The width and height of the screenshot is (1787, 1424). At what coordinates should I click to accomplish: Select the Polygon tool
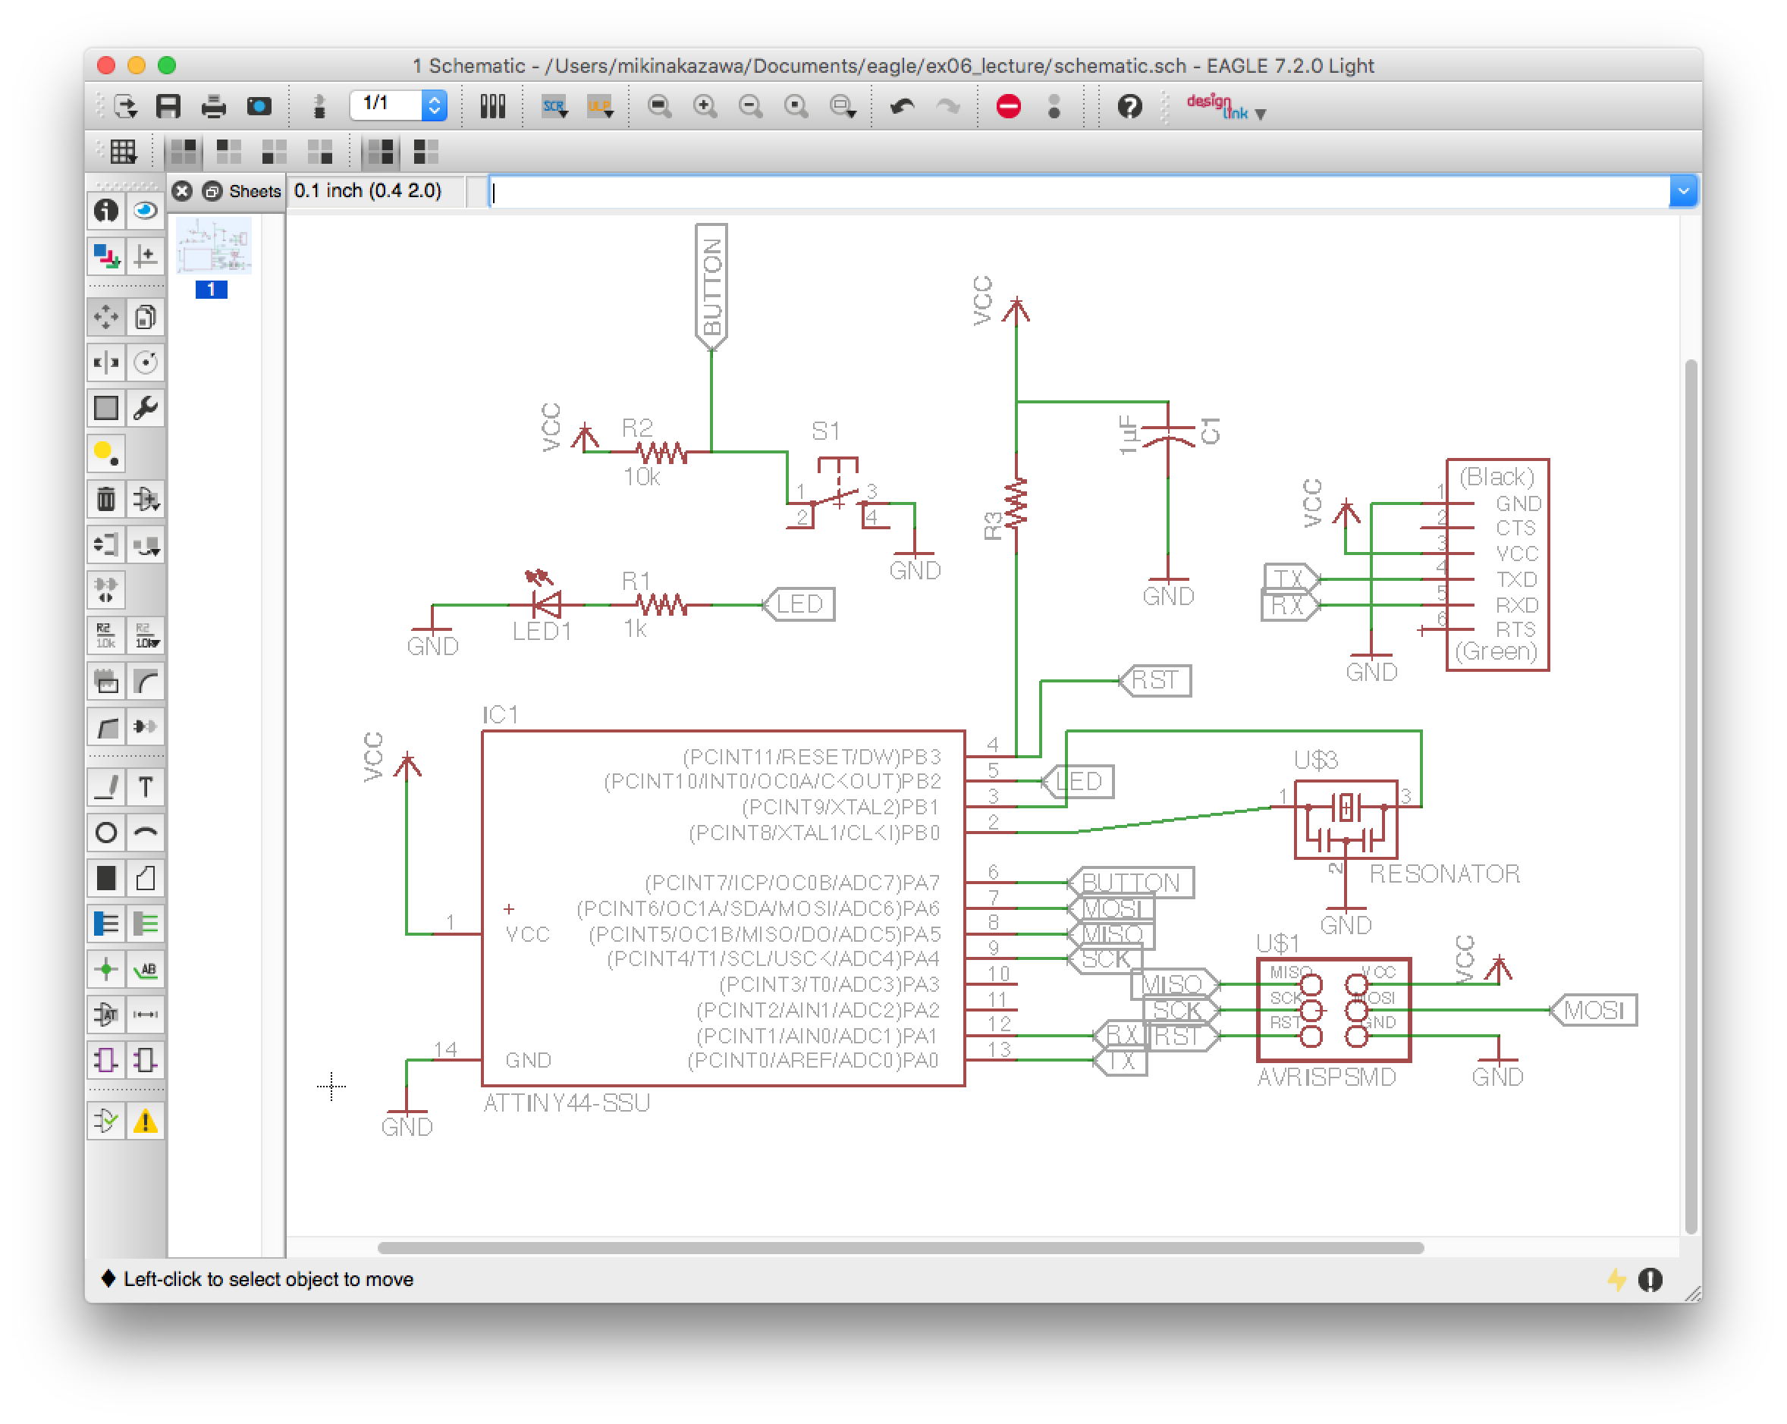click(x=146, y=878)
